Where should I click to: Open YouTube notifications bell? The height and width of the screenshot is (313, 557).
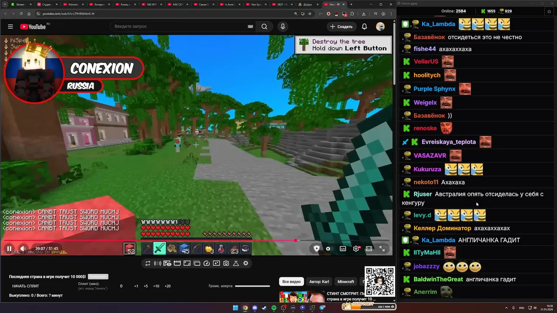[365, 27]
